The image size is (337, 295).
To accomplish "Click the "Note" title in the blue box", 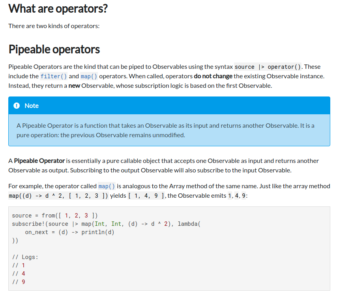I will (x=32, y=106).
